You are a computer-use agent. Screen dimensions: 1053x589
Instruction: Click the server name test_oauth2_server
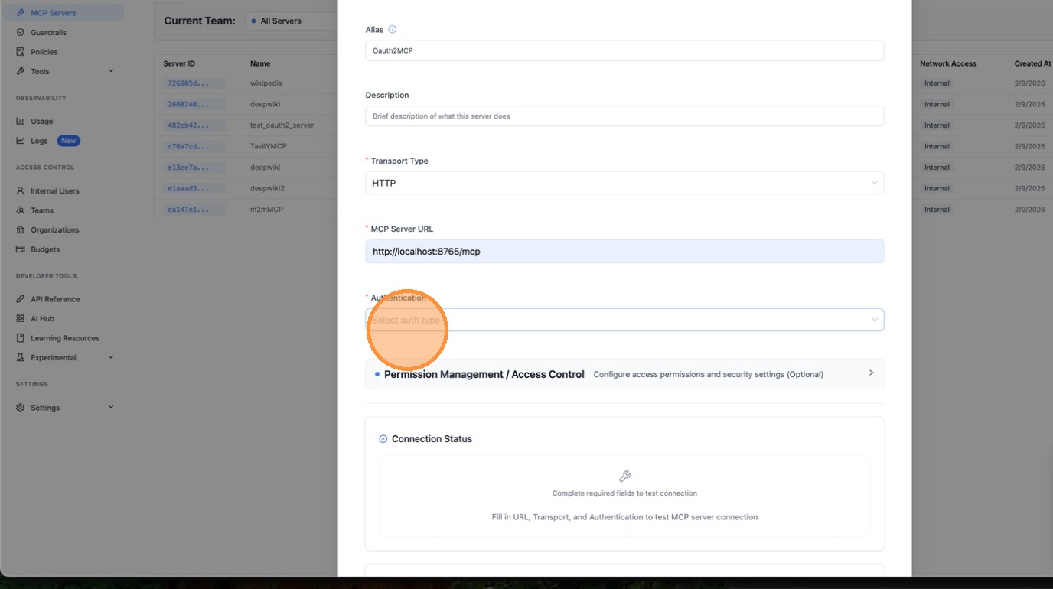282,125
